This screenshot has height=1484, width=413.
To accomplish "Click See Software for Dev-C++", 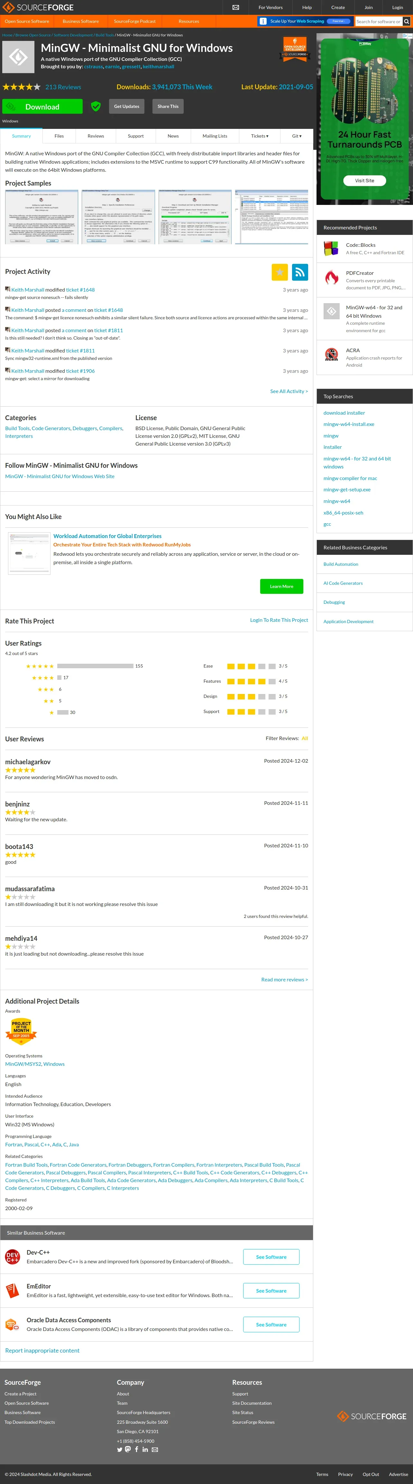I will coord(271,1257).
